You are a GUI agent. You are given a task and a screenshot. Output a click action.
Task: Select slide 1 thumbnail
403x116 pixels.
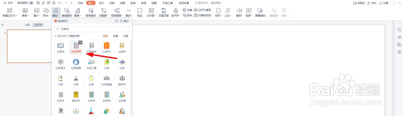pyautogui.click(x=29, y=46)
